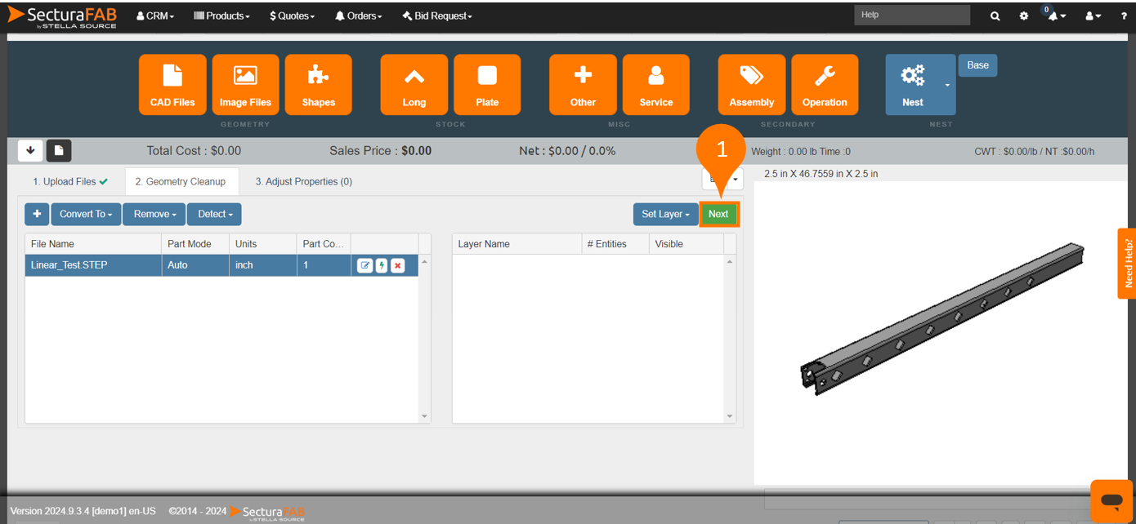Screen dimensions: 1136x524
Task: Click the Nest gears button
Action: pyautogui.click(x=913, y=85)
